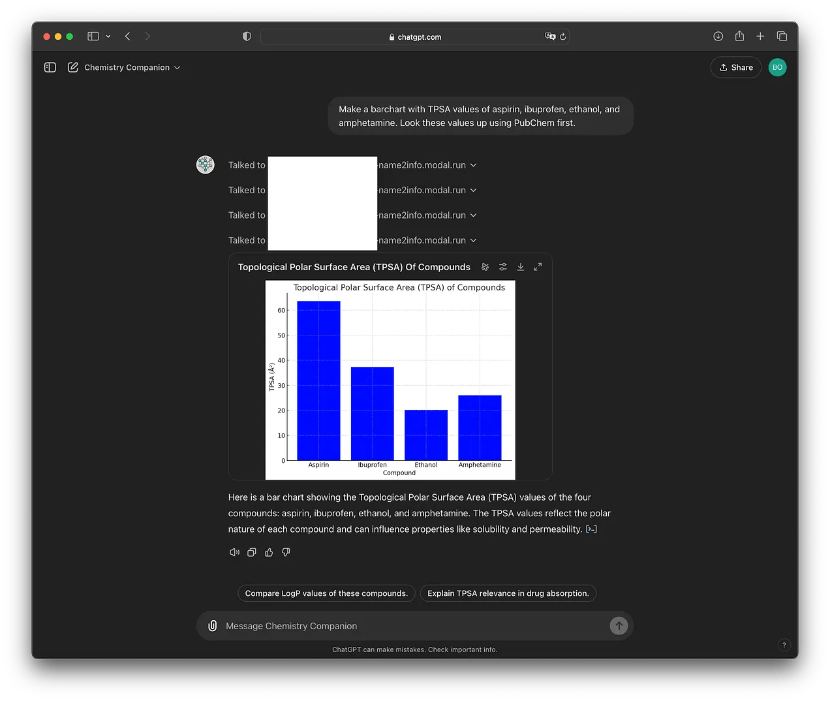The image size is (830, 701).
Task: Expand the TPSA chart to fullscreen
Action: pos(538,267)
